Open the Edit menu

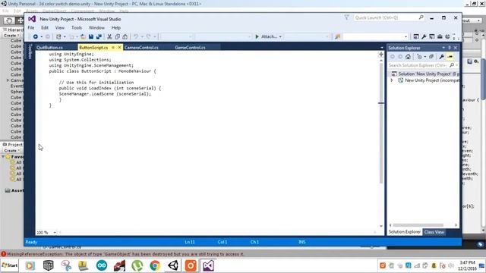[x=45, y=27]
